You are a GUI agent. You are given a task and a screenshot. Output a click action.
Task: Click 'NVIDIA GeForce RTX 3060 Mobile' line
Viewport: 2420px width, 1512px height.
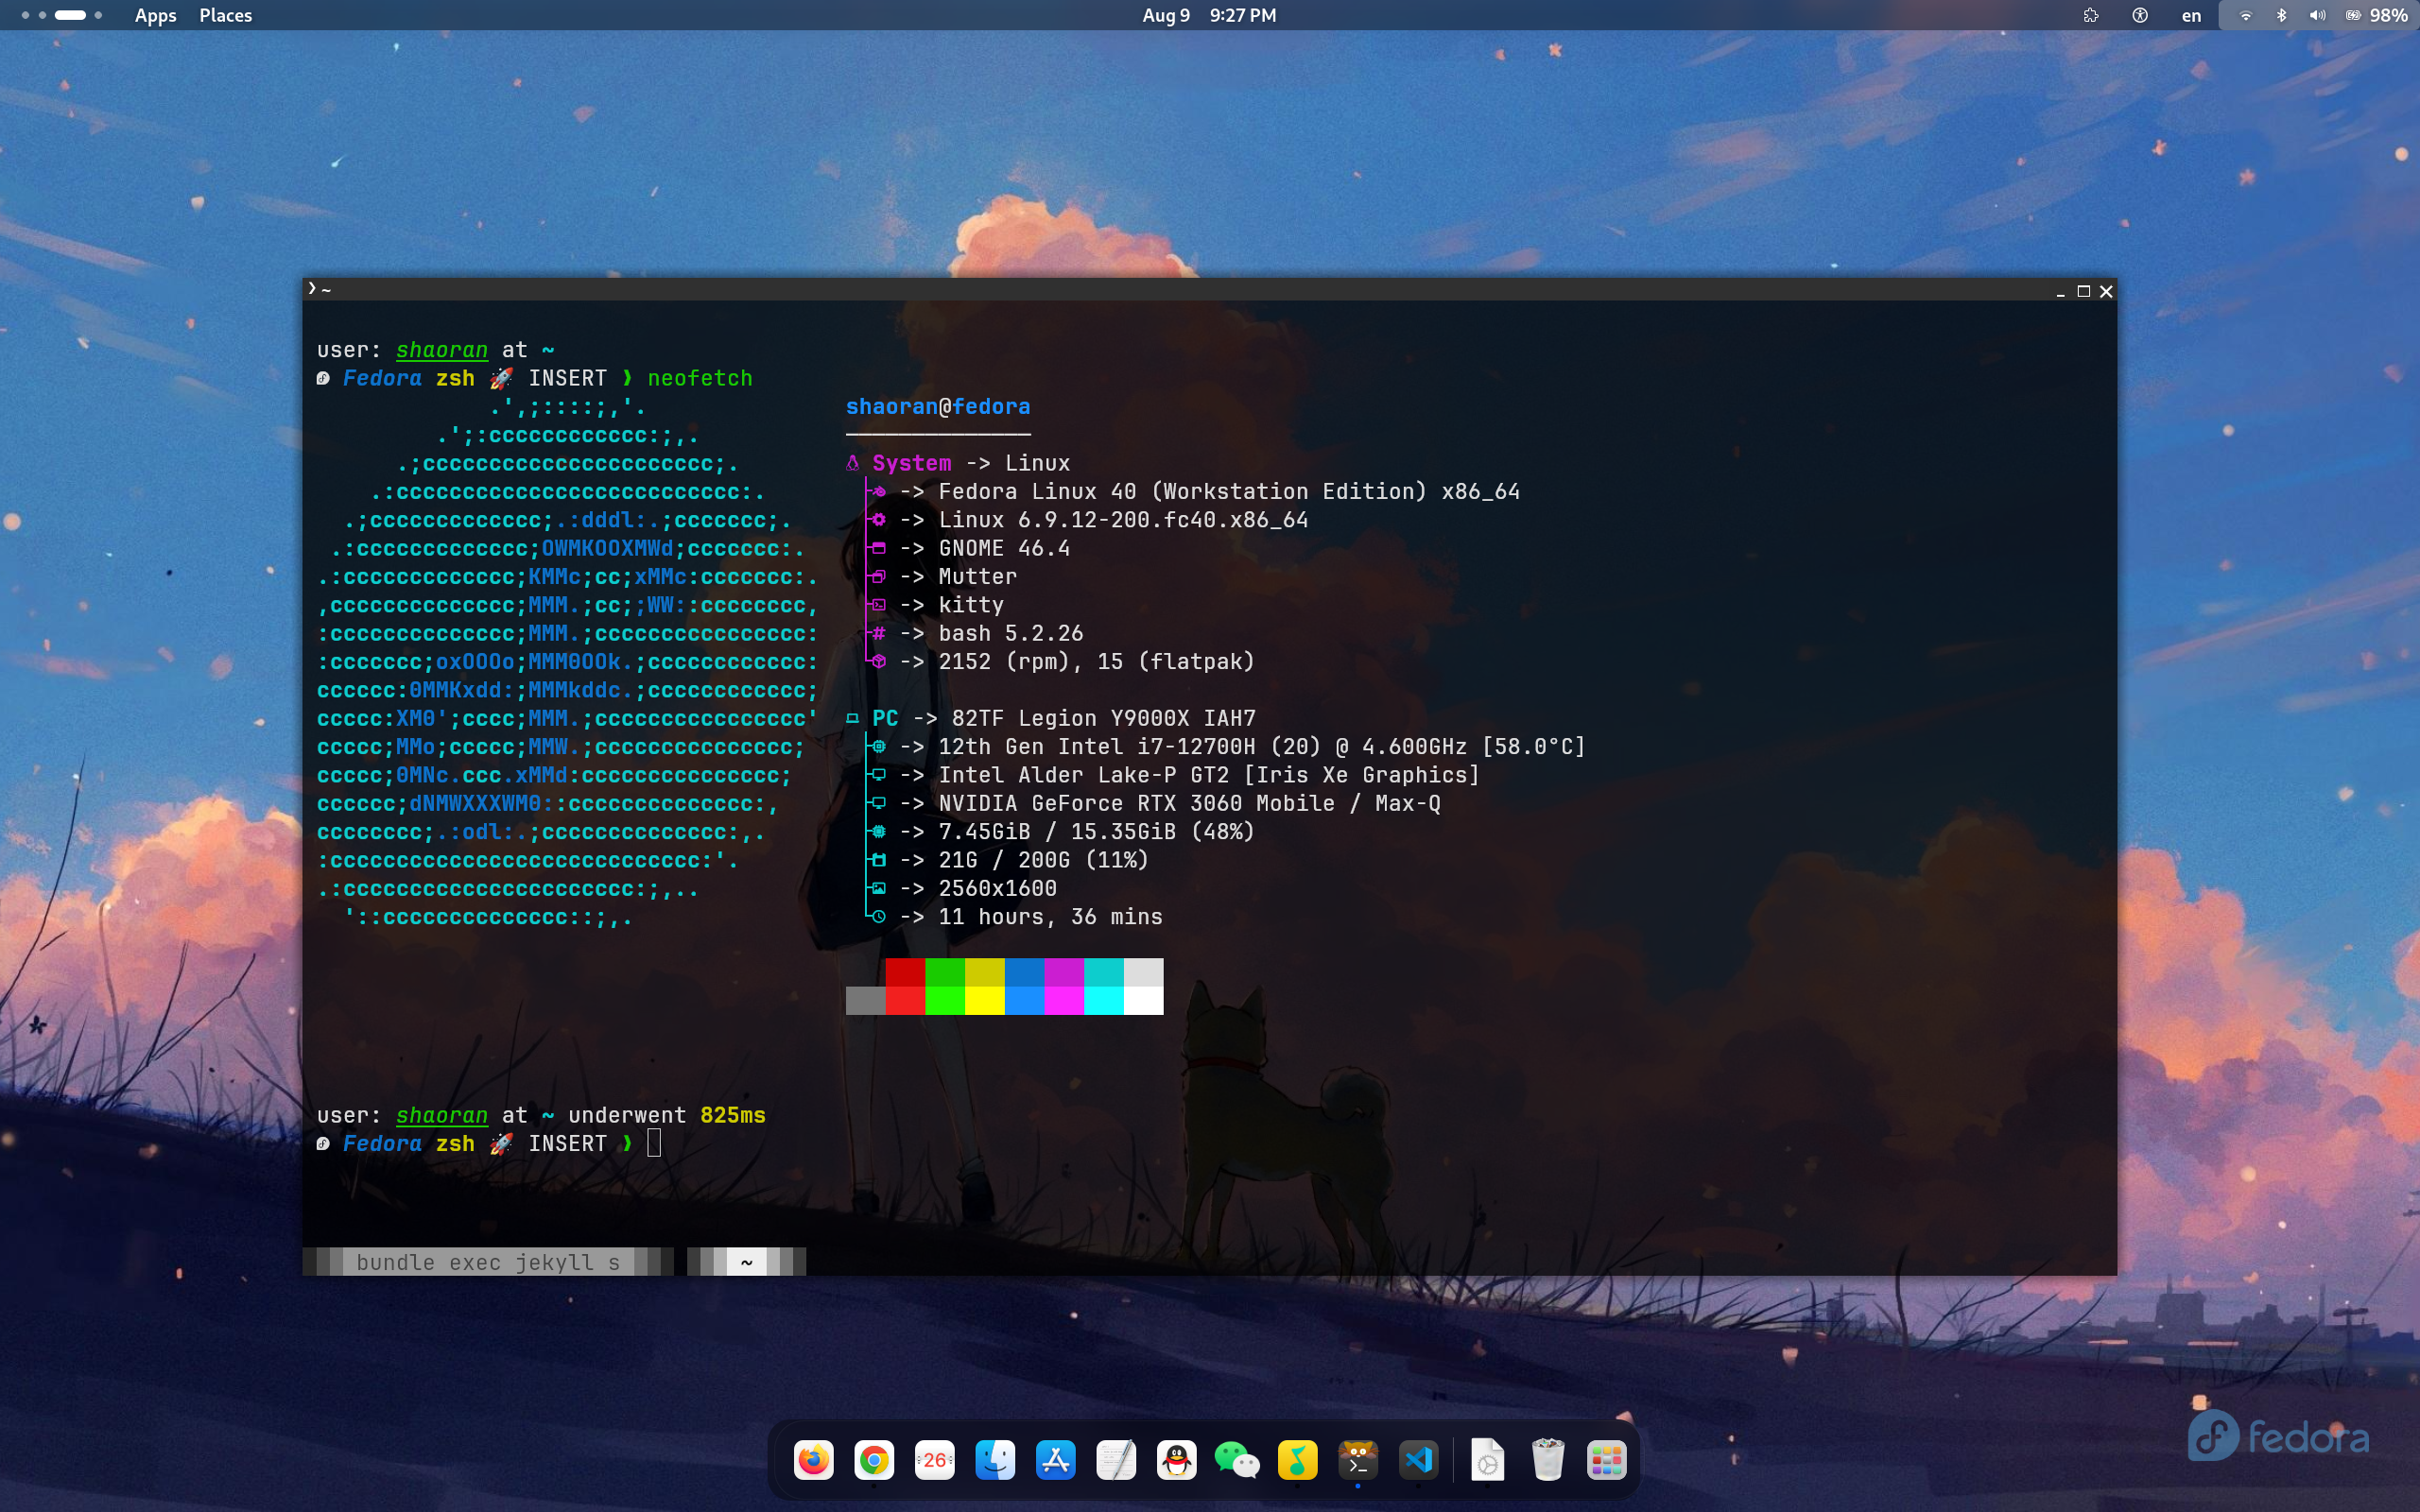pyautogui.click(x=1190, y=803)
